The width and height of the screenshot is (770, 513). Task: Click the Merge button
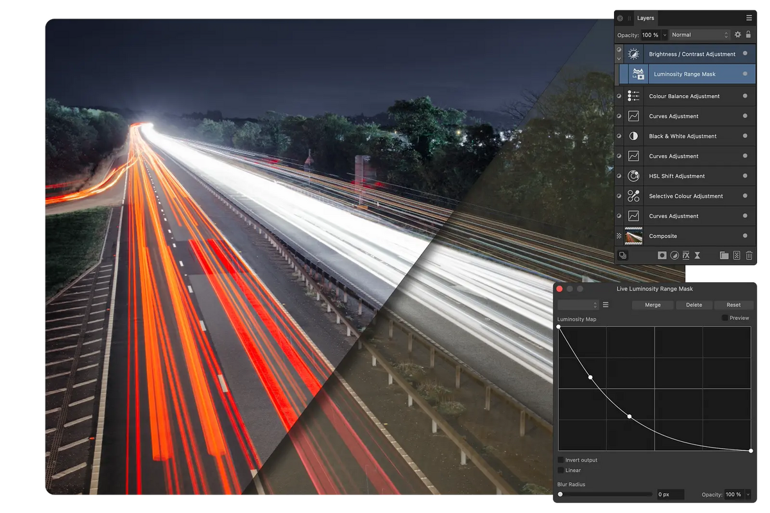tap(652, 305)
